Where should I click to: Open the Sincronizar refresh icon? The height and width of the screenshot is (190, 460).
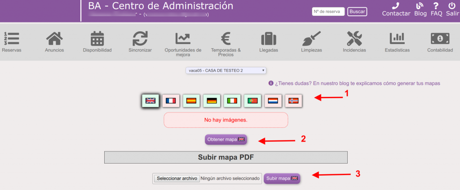pyautogui.click(x=140, y=39)
